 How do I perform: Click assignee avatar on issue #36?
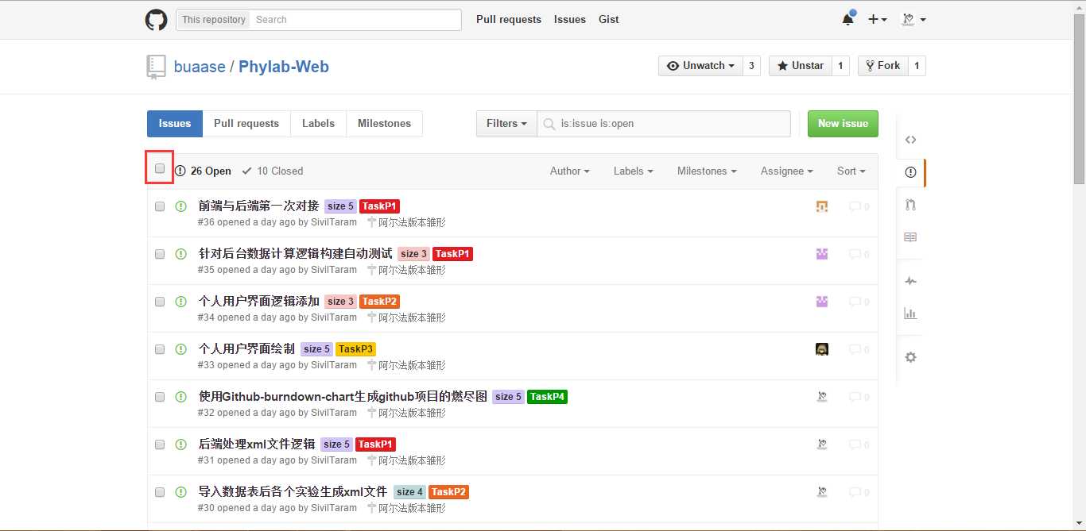(x=822, y=206)
